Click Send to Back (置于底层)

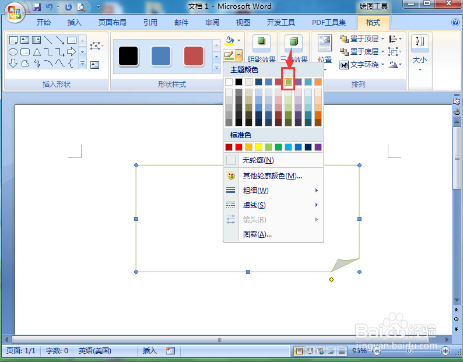[359, 52]
